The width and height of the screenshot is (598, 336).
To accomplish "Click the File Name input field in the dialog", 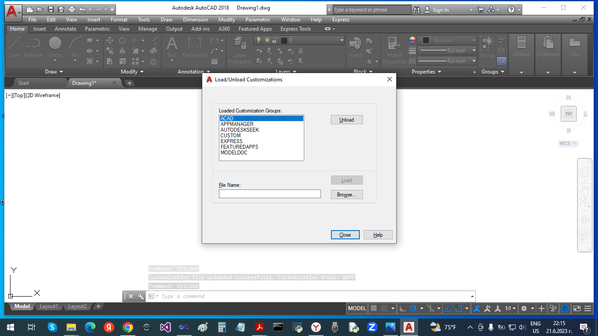I will pyautogui.click(x=270, y=194).
